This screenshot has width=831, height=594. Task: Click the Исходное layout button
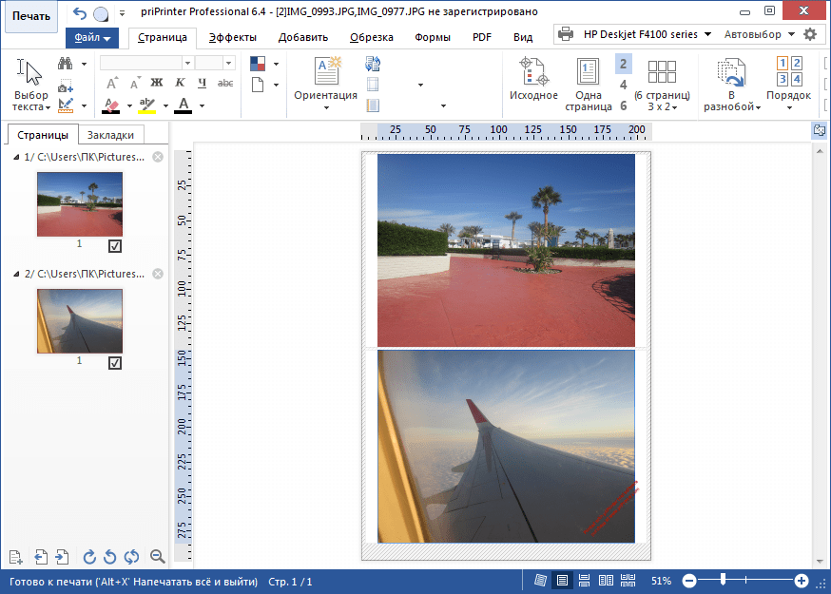(x=533, y=80)
